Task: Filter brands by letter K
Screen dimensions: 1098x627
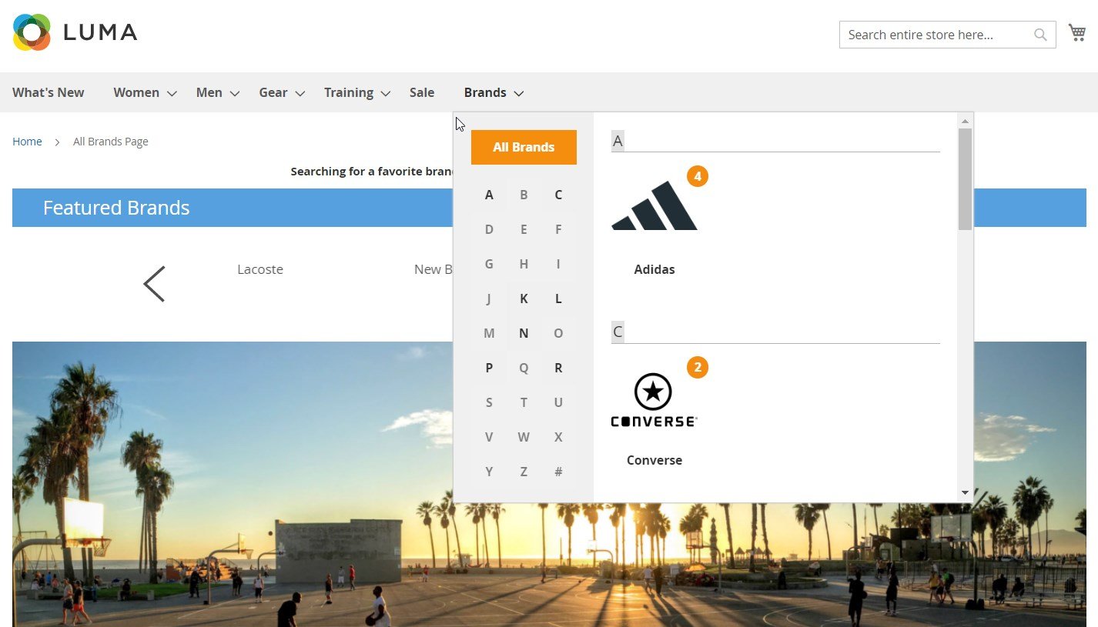Action: (x=524, y=298)
